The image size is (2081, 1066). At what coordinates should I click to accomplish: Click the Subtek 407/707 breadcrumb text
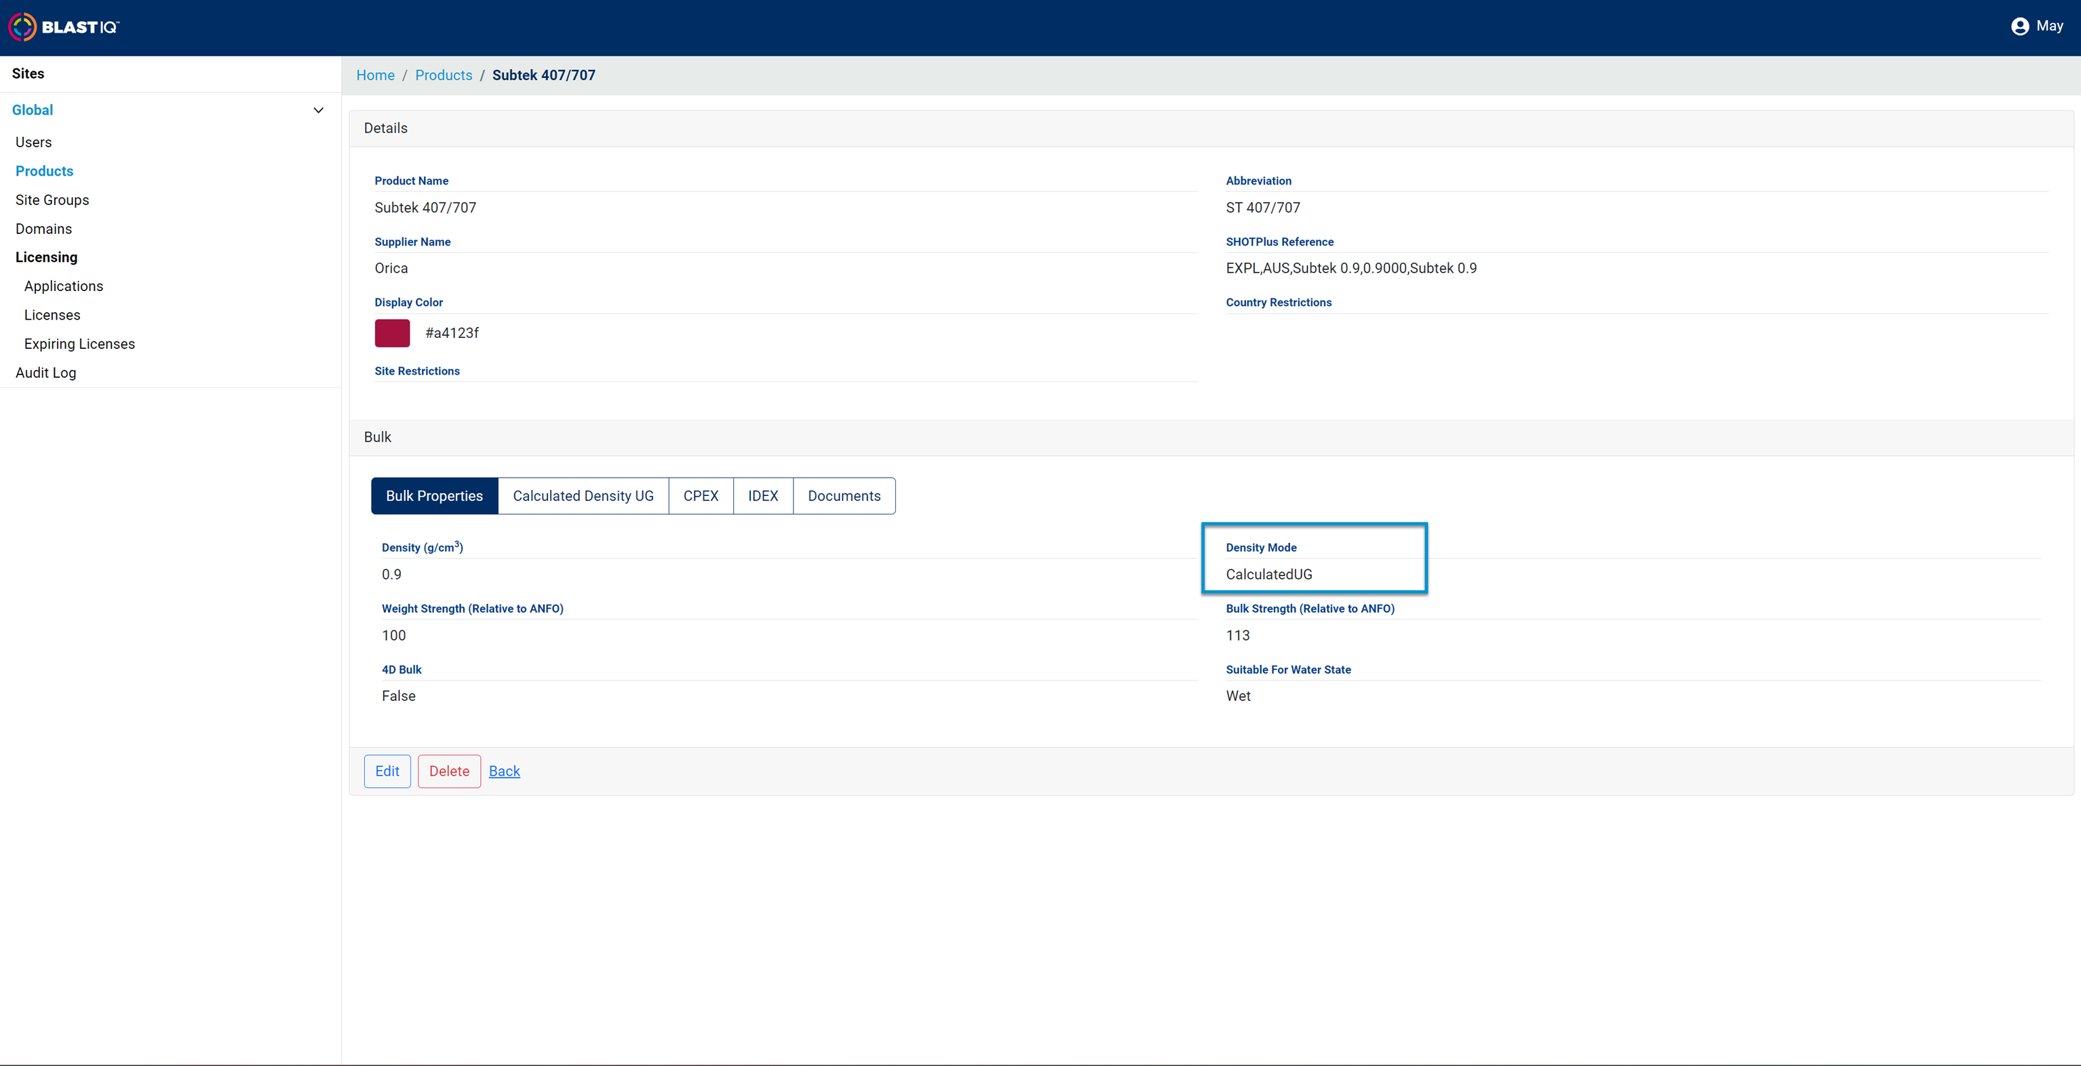(x=544, y=75)
